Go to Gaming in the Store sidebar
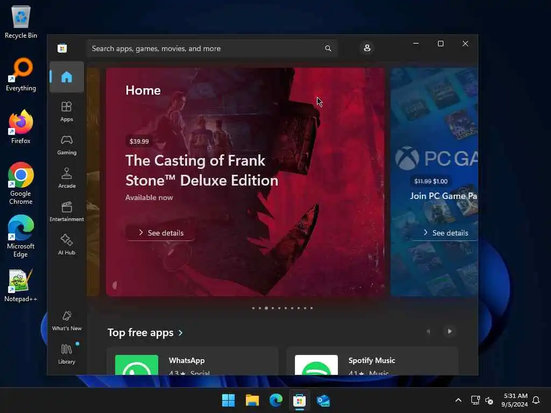551x413 pixels. (66, 145)
